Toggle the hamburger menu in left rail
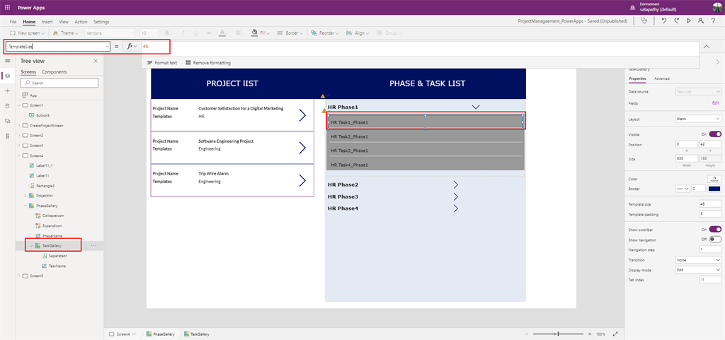Image resolution: width=725 pixels, height=340 pixels. [x=7, y=61]
